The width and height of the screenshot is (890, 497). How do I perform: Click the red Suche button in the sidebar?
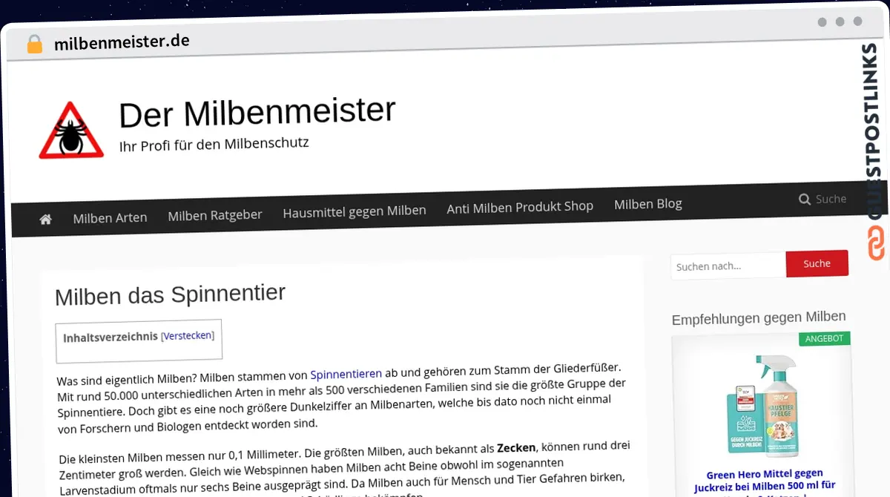[x=817, y=263]
